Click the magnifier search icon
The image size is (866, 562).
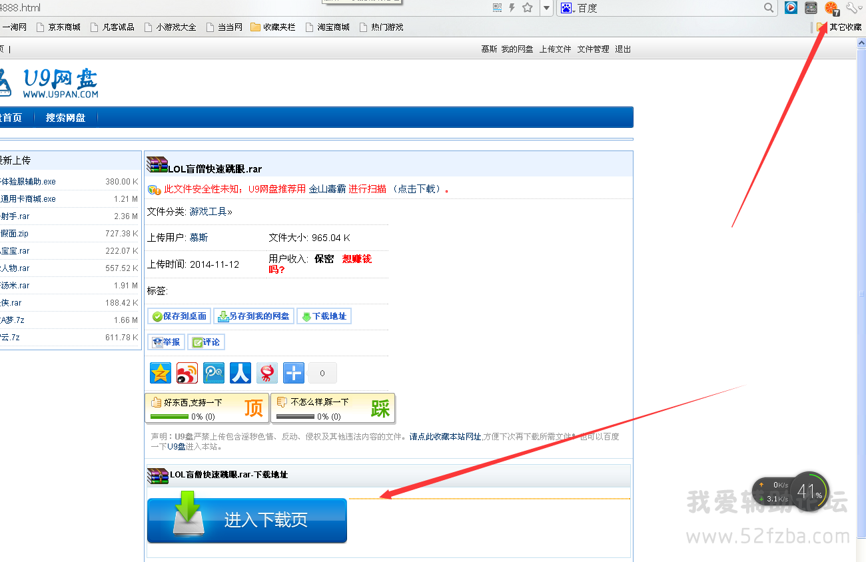769,8
